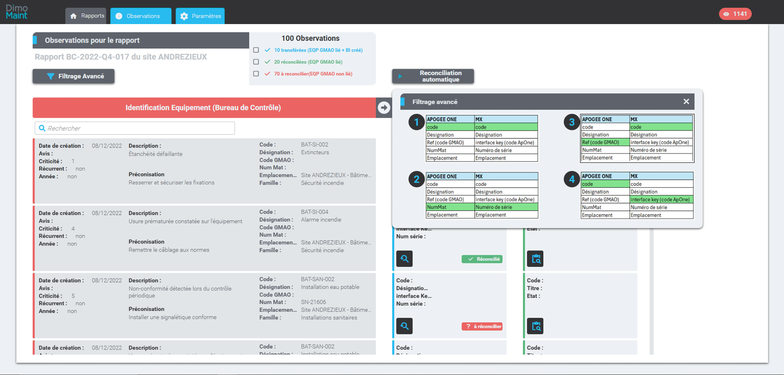Screen dimensions: 784x375
Task: Open the Filtrage Avancé filter button
Action: click(73, 76)
